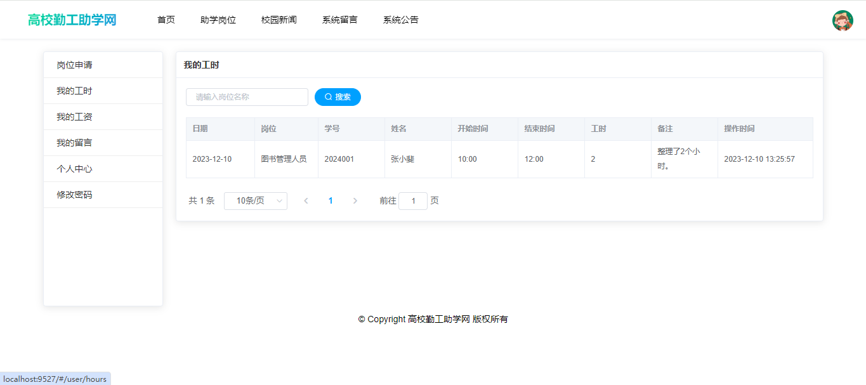
Task: Open 系统留言 in top navigation
Action: point(340,20)
